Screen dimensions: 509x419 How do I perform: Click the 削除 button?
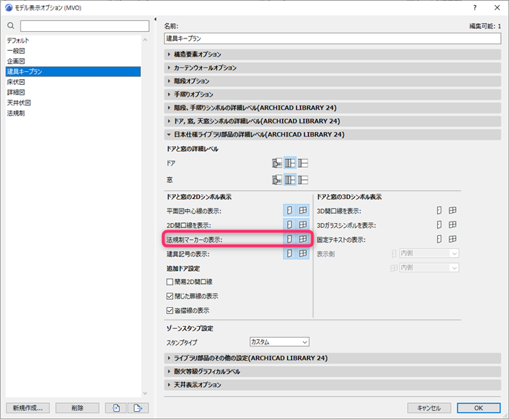pyautogui.click(x=77, y=408)
